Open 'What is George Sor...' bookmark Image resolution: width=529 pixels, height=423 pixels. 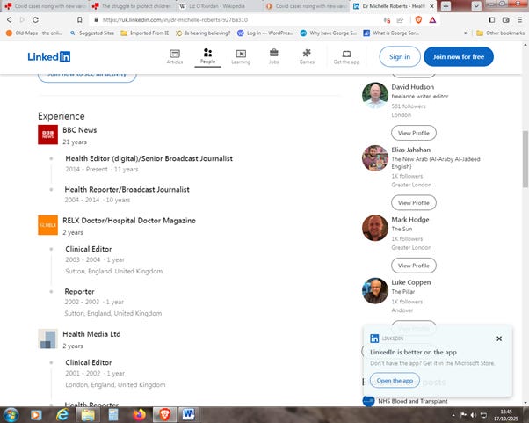coord(391,33)
